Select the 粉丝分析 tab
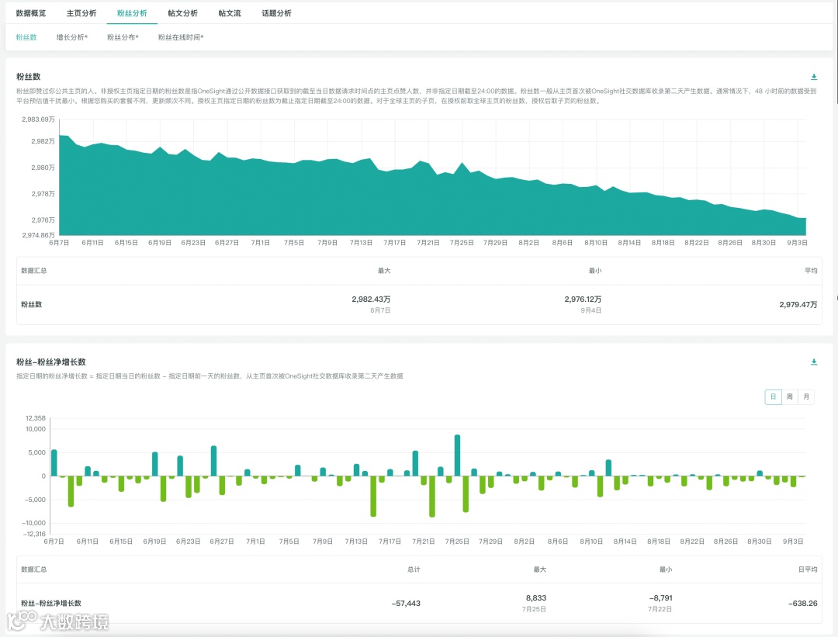Viewport: 838px width, 637px height. pos(132,13)
